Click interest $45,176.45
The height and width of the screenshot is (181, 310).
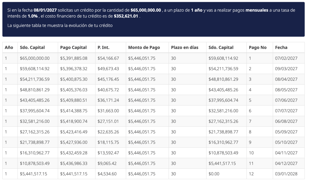108,79
